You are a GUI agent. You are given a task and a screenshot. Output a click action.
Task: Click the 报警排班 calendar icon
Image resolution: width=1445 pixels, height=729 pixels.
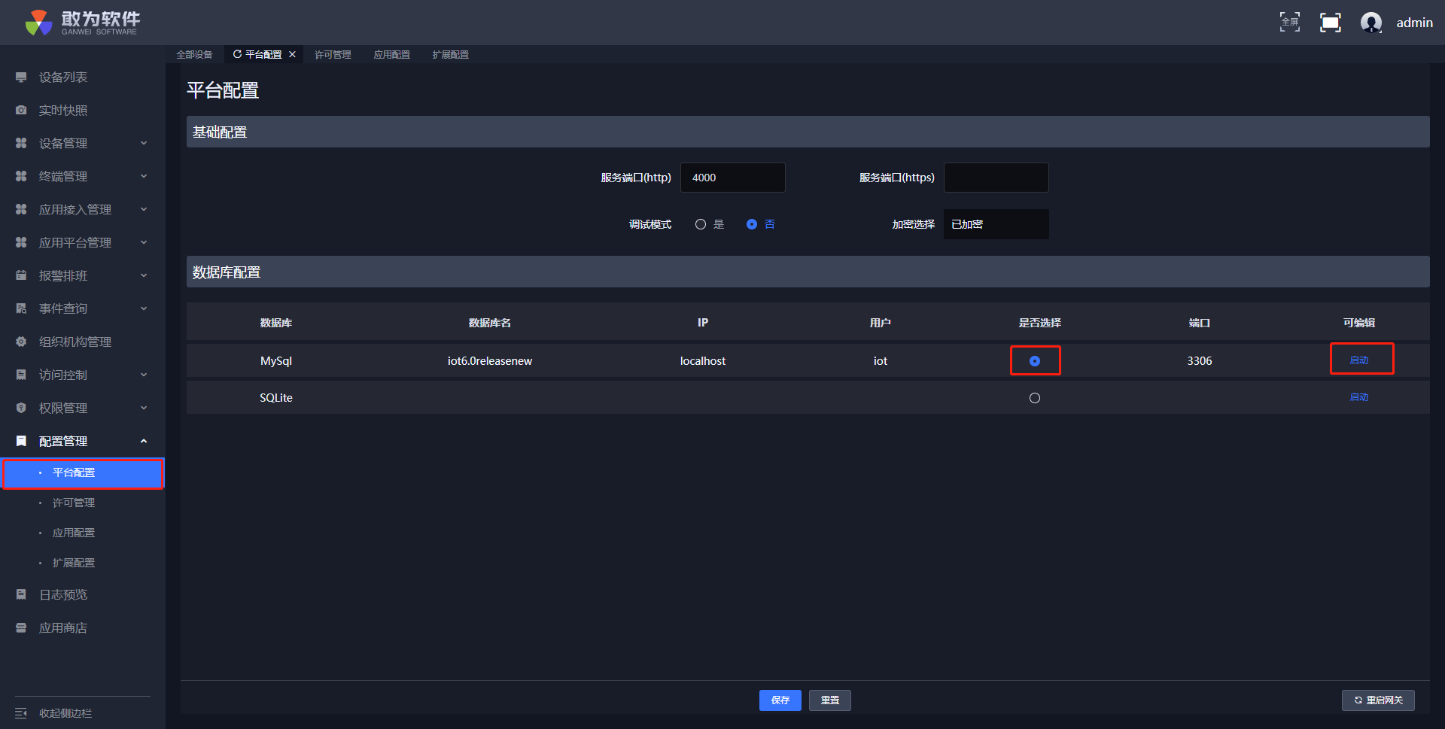[x=21, y=276]
